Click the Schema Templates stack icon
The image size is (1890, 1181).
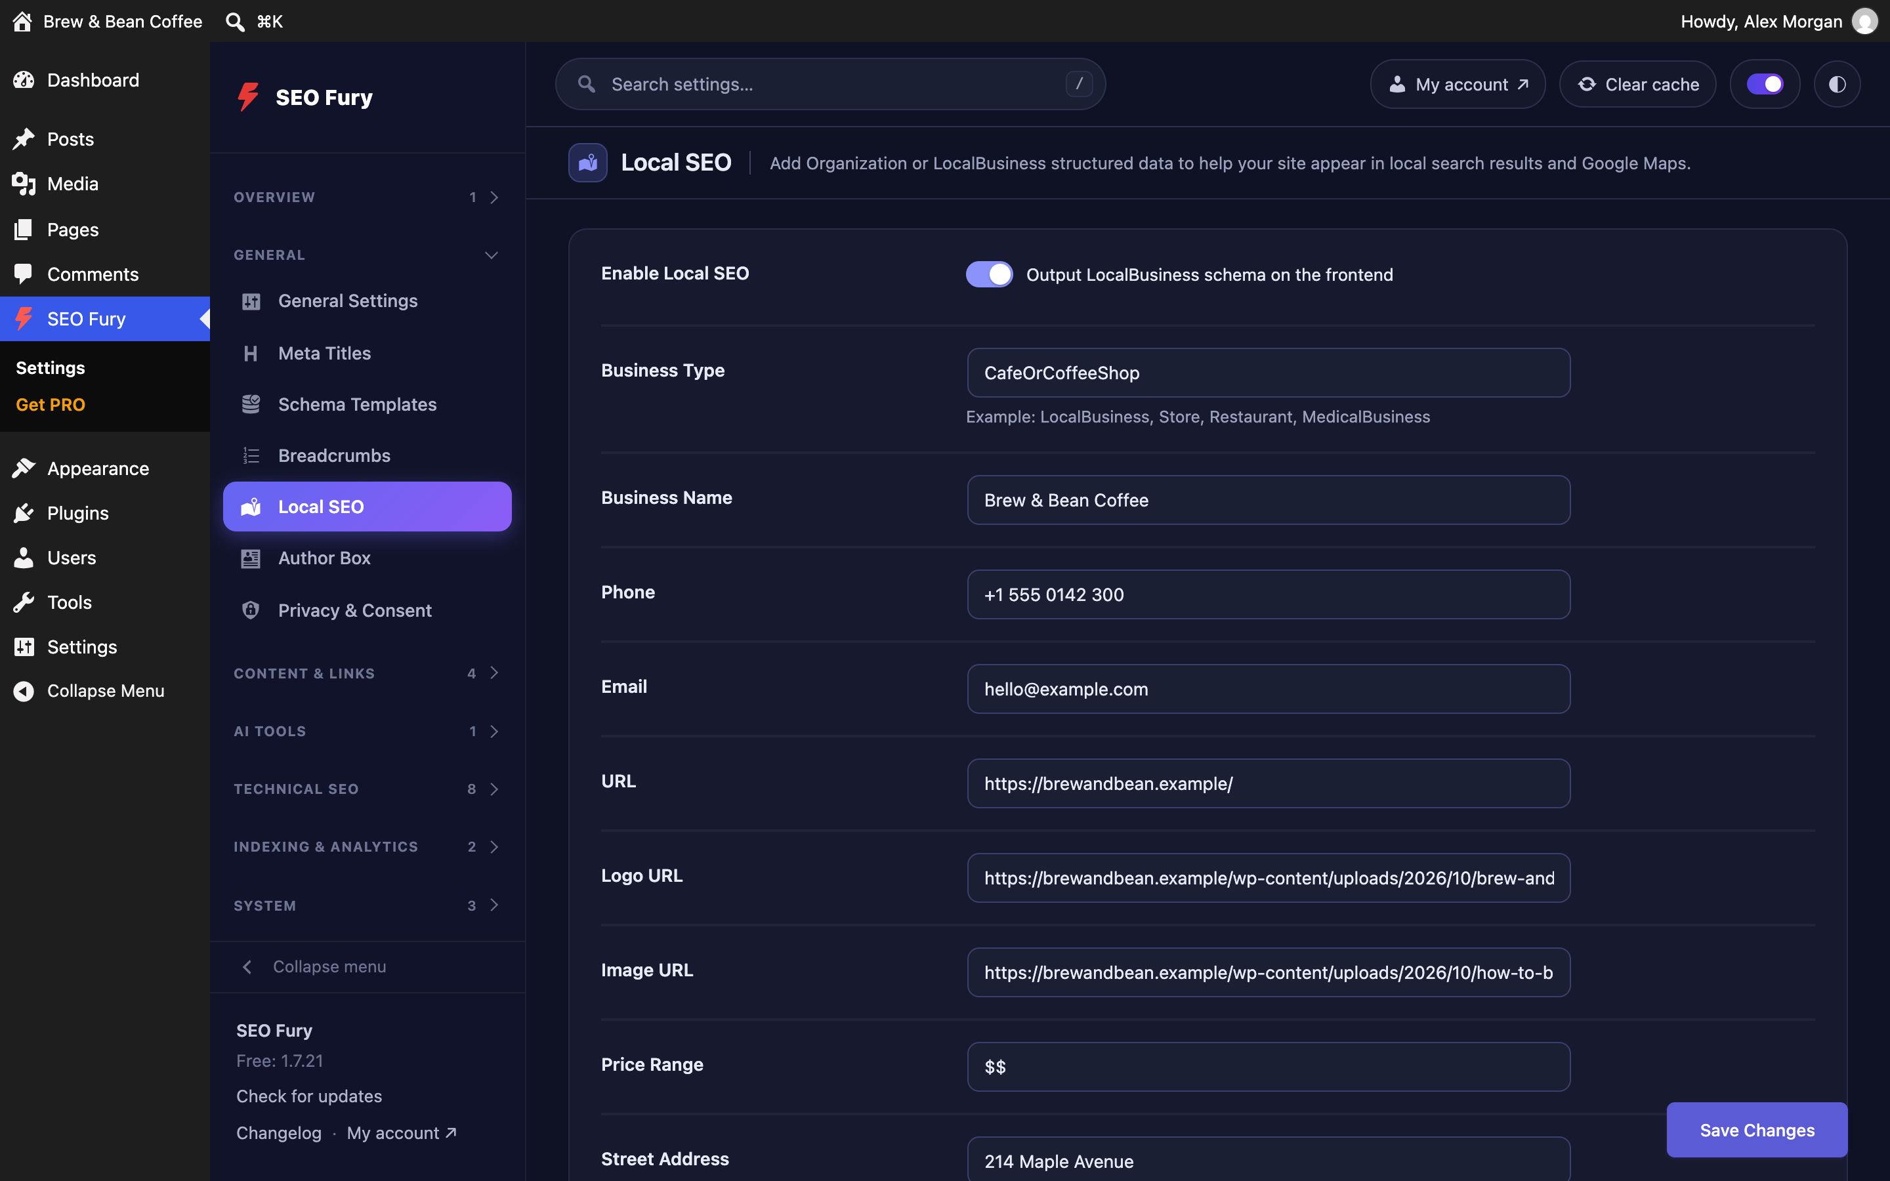coord(251,404)
